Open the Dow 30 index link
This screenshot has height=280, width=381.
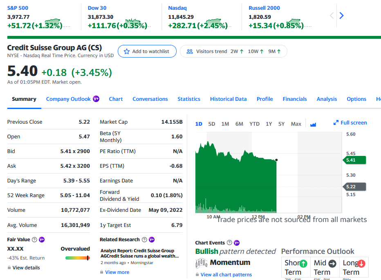click(97, 8)
